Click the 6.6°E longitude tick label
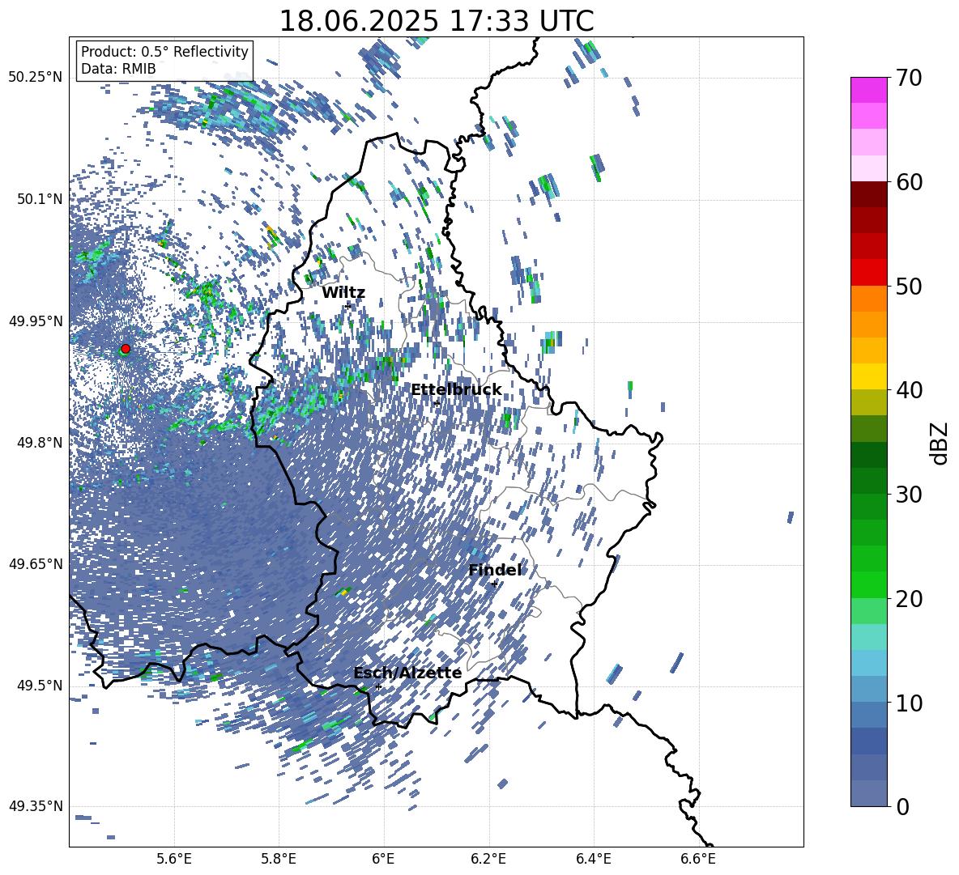This screenshot has height=875, width=959. tap(698, 859)
